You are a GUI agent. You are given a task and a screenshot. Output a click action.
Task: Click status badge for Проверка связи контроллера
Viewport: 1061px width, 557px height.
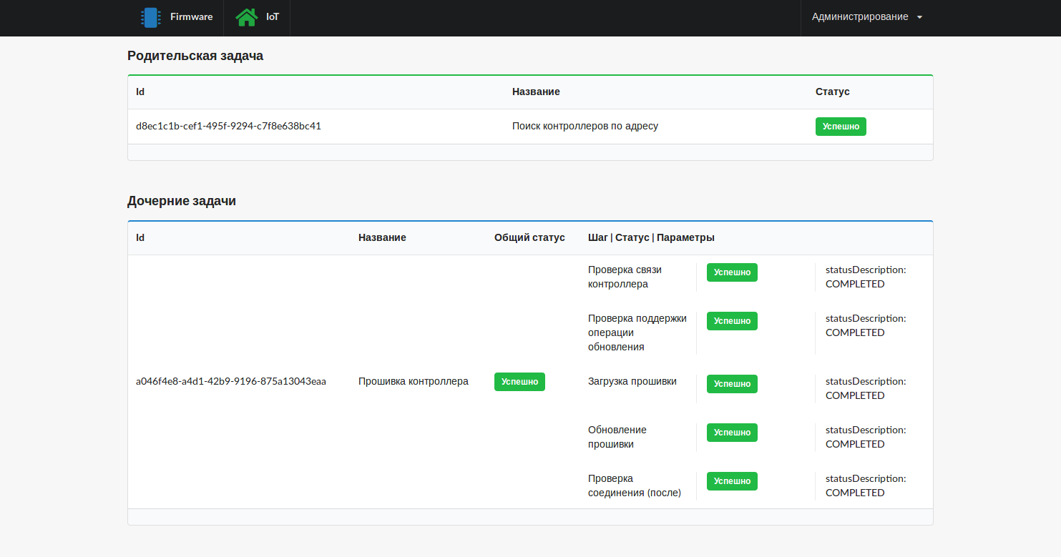coord(732,272)
